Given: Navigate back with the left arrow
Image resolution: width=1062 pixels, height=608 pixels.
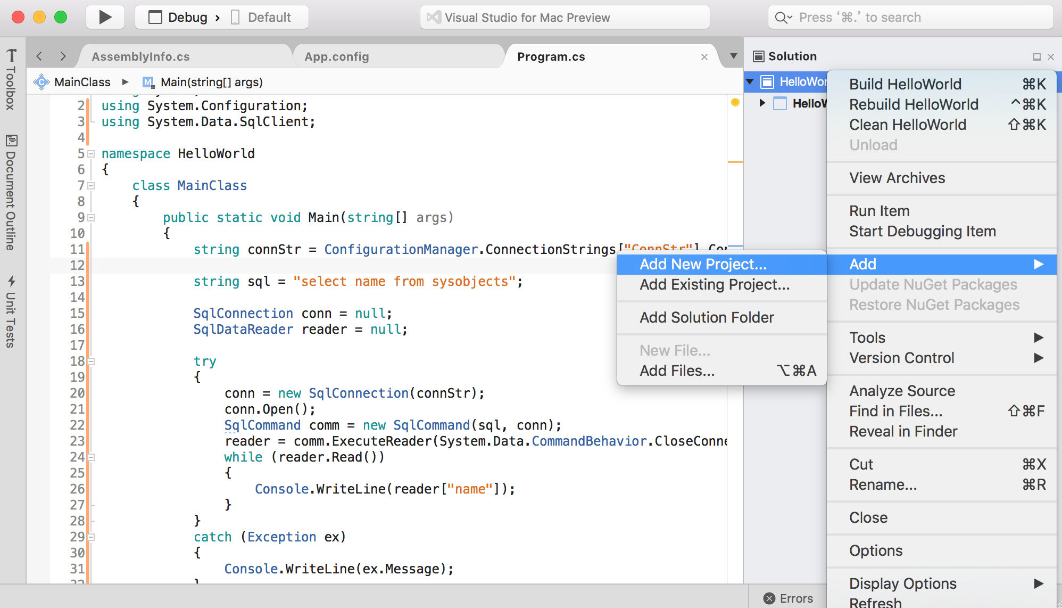Looking at the screenshot, I should pos(39,56).
